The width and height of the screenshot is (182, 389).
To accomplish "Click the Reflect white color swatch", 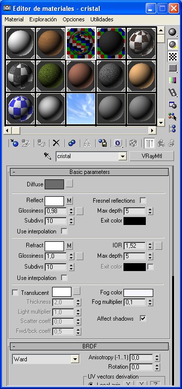I will (x=55, y=201).
